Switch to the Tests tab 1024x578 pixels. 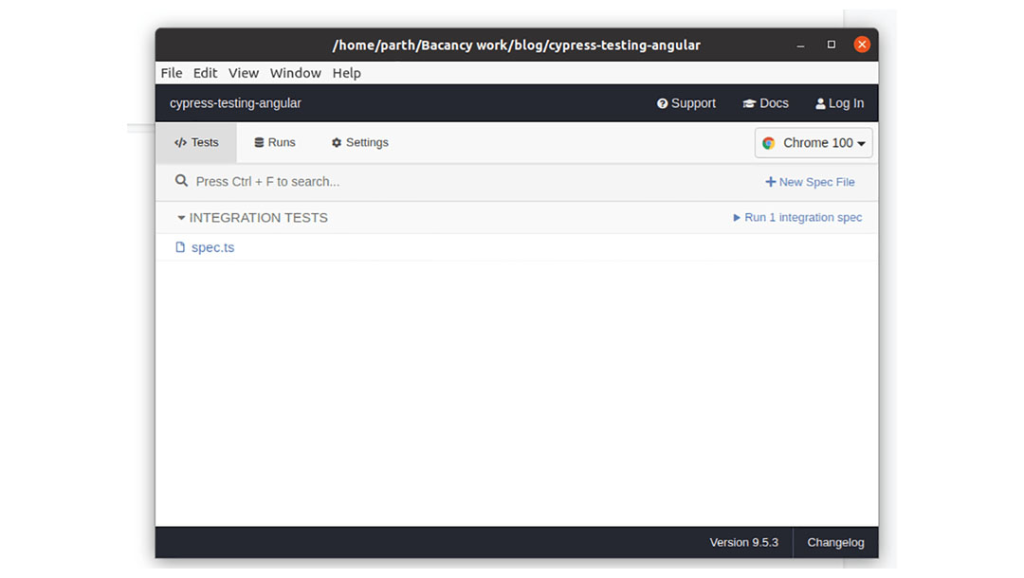196,143
